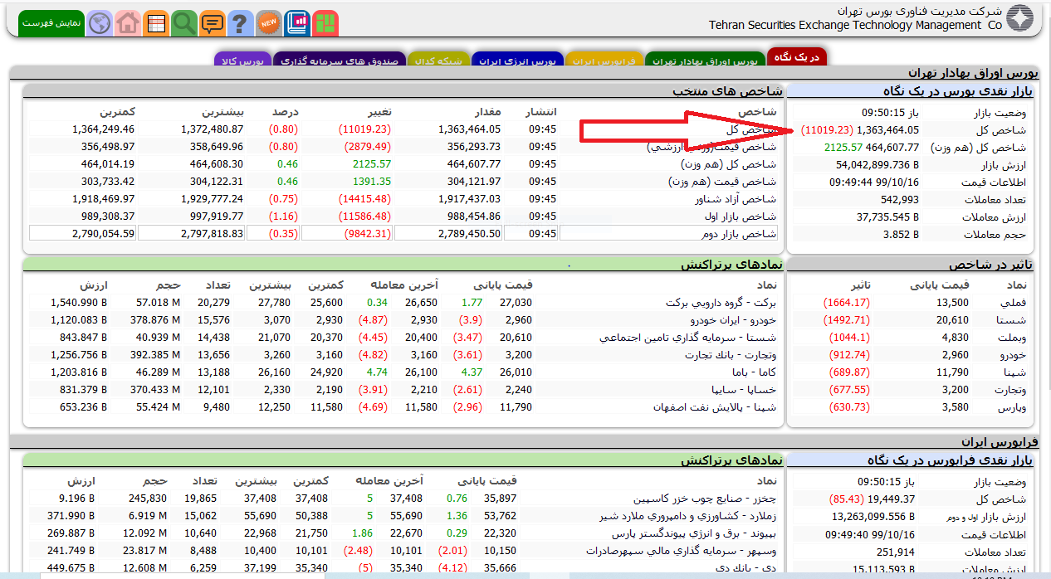1051x579 pixels.
Task: Open the table grid view icon
Action: tap(156, 23)
